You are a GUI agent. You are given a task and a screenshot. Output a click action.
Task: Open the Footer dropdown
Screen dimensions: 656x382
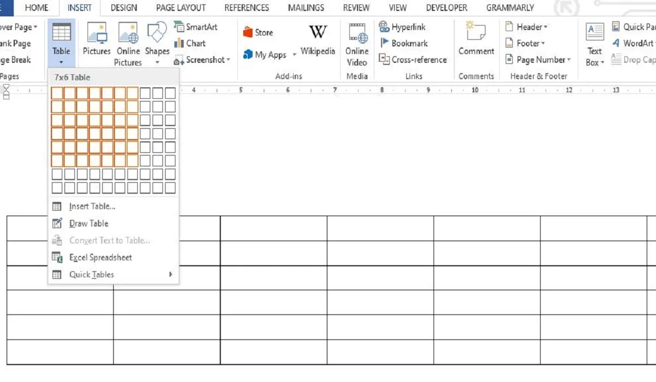click(x=525, y=43)
